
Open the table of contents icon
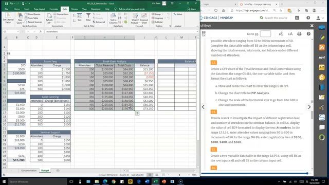204,33
